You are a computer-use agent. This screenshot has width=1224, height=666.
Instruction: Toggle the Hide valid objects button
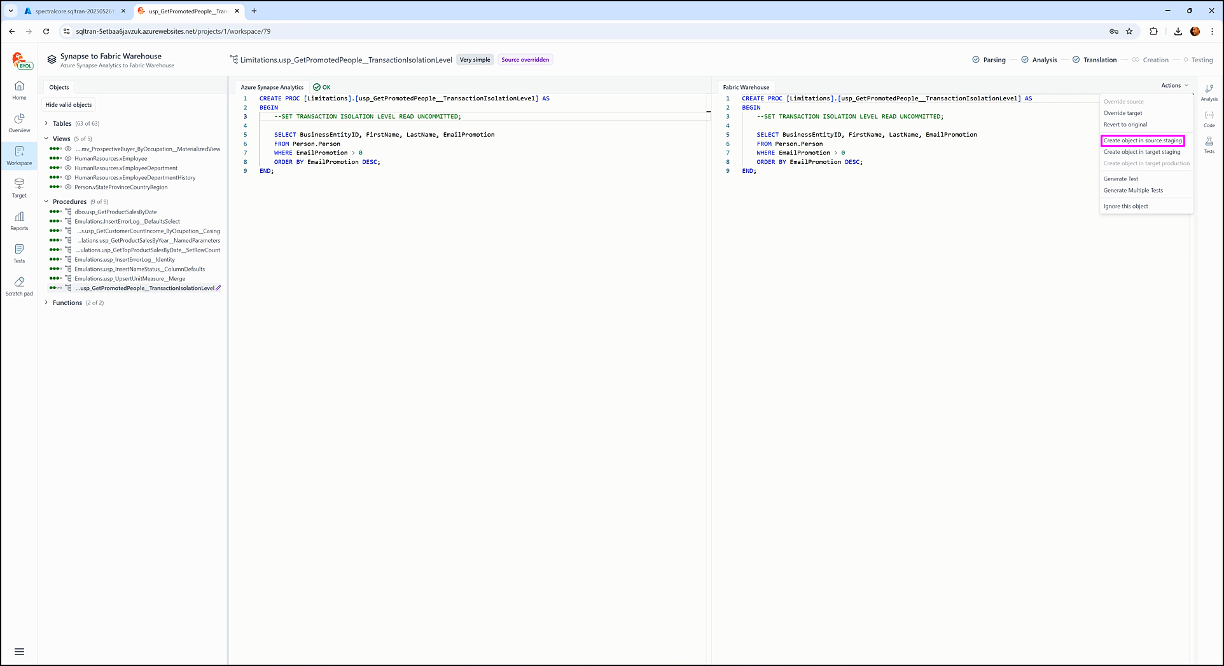coord(69,105)
